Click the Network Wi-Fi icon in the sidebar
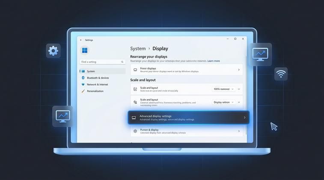 tap(83, 84)
